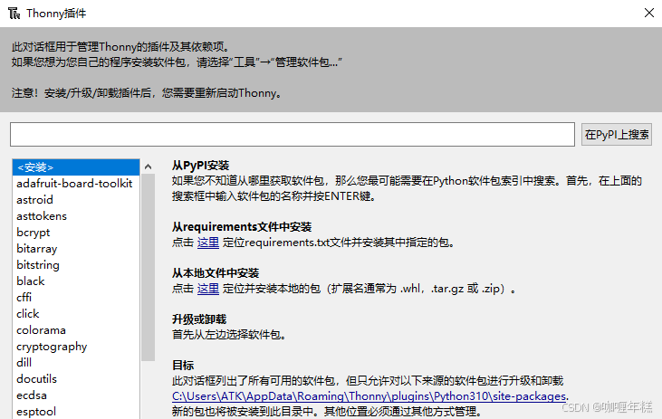Open the site-packages plugins folder link
The image size is (662, 419).
(369, 396)
